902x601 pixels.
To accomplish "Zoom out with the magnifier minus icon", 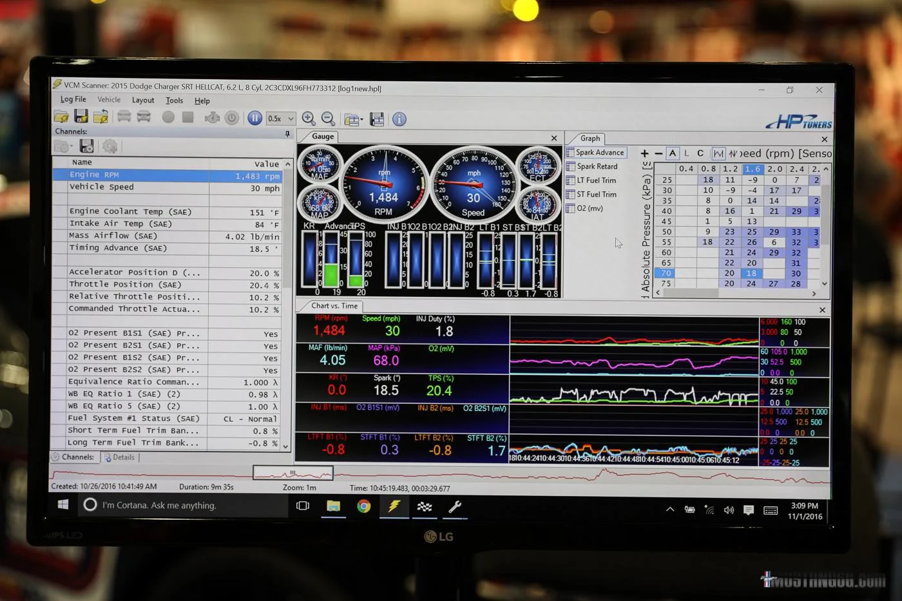I will 328,119.
